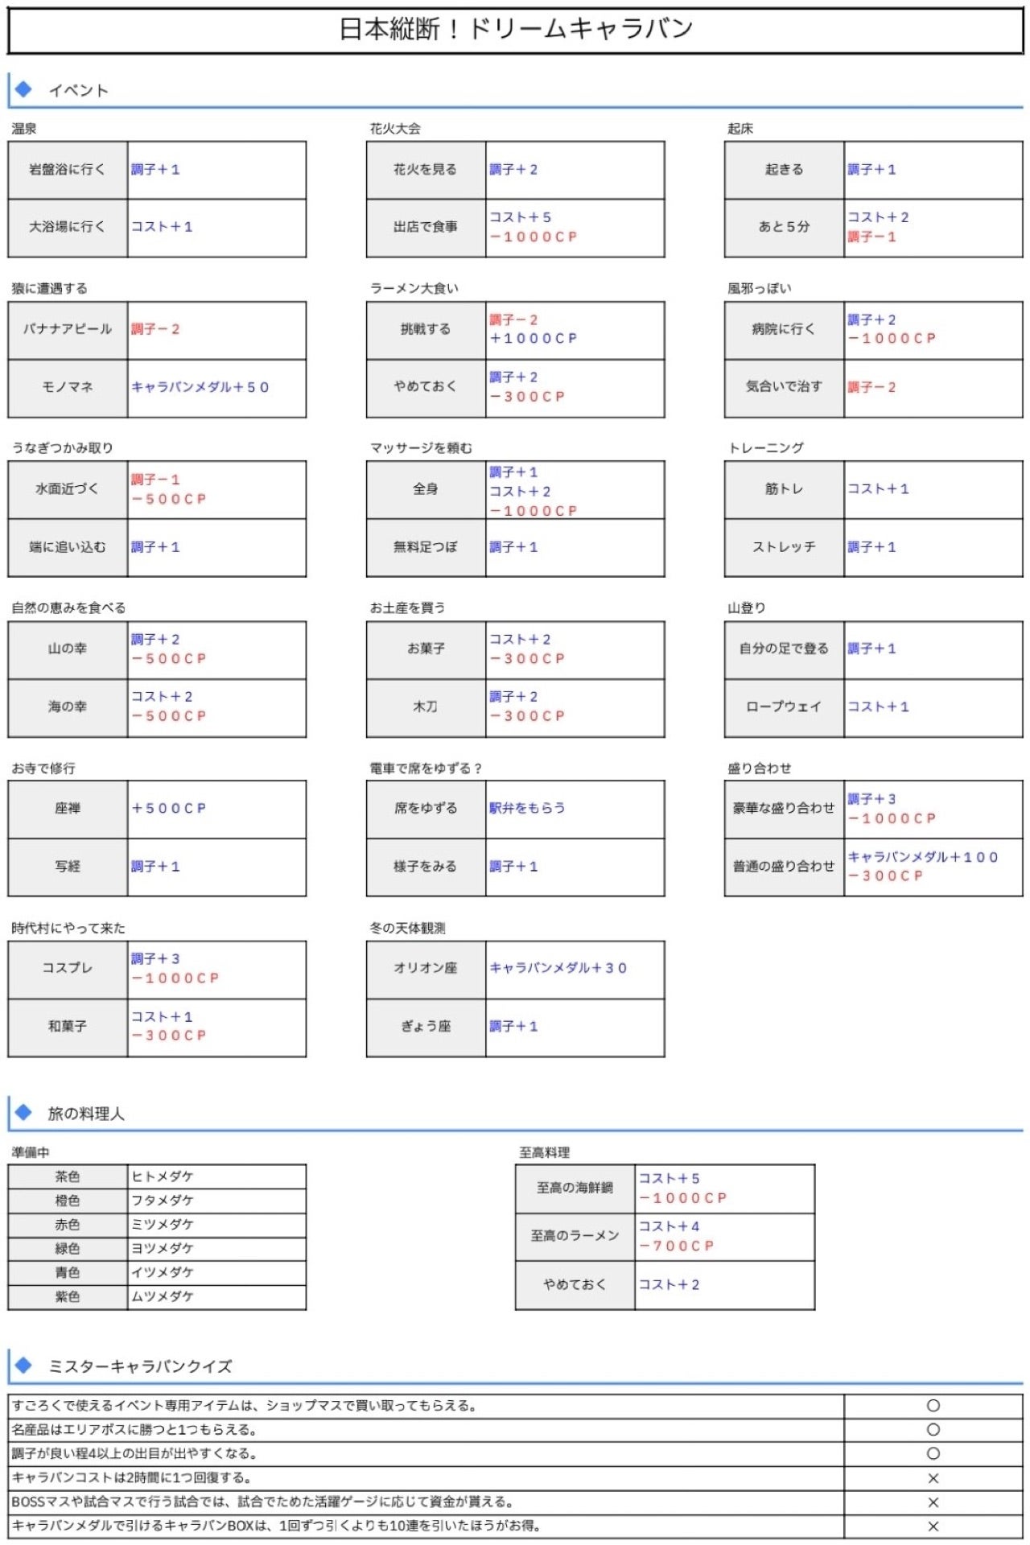This screenshot has height=1545, width=1030.
Task: Click the 筋トレ cell
Action: click(784, 489)
